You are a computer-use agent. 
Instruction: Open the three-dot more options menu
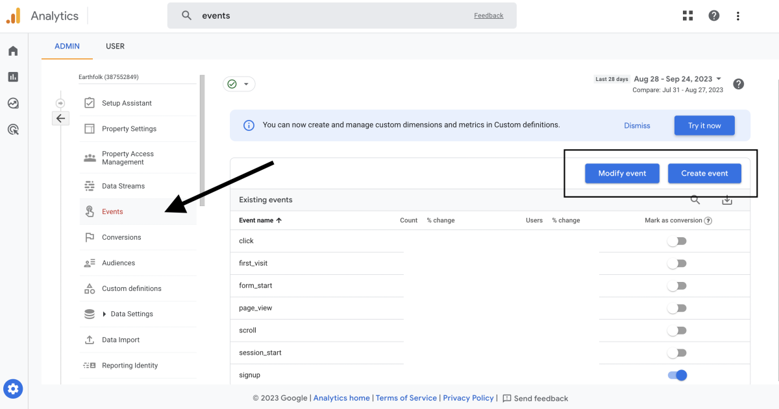[738, 16]
